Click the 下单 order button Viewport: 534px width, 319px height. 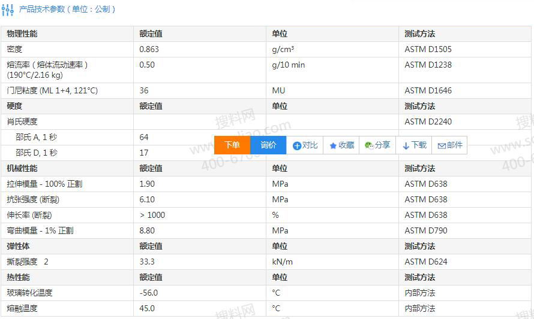[x=232, y=145]
